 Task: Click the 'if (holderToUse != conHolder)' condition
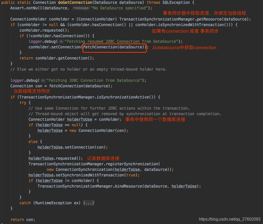click(x=64, y=181)
